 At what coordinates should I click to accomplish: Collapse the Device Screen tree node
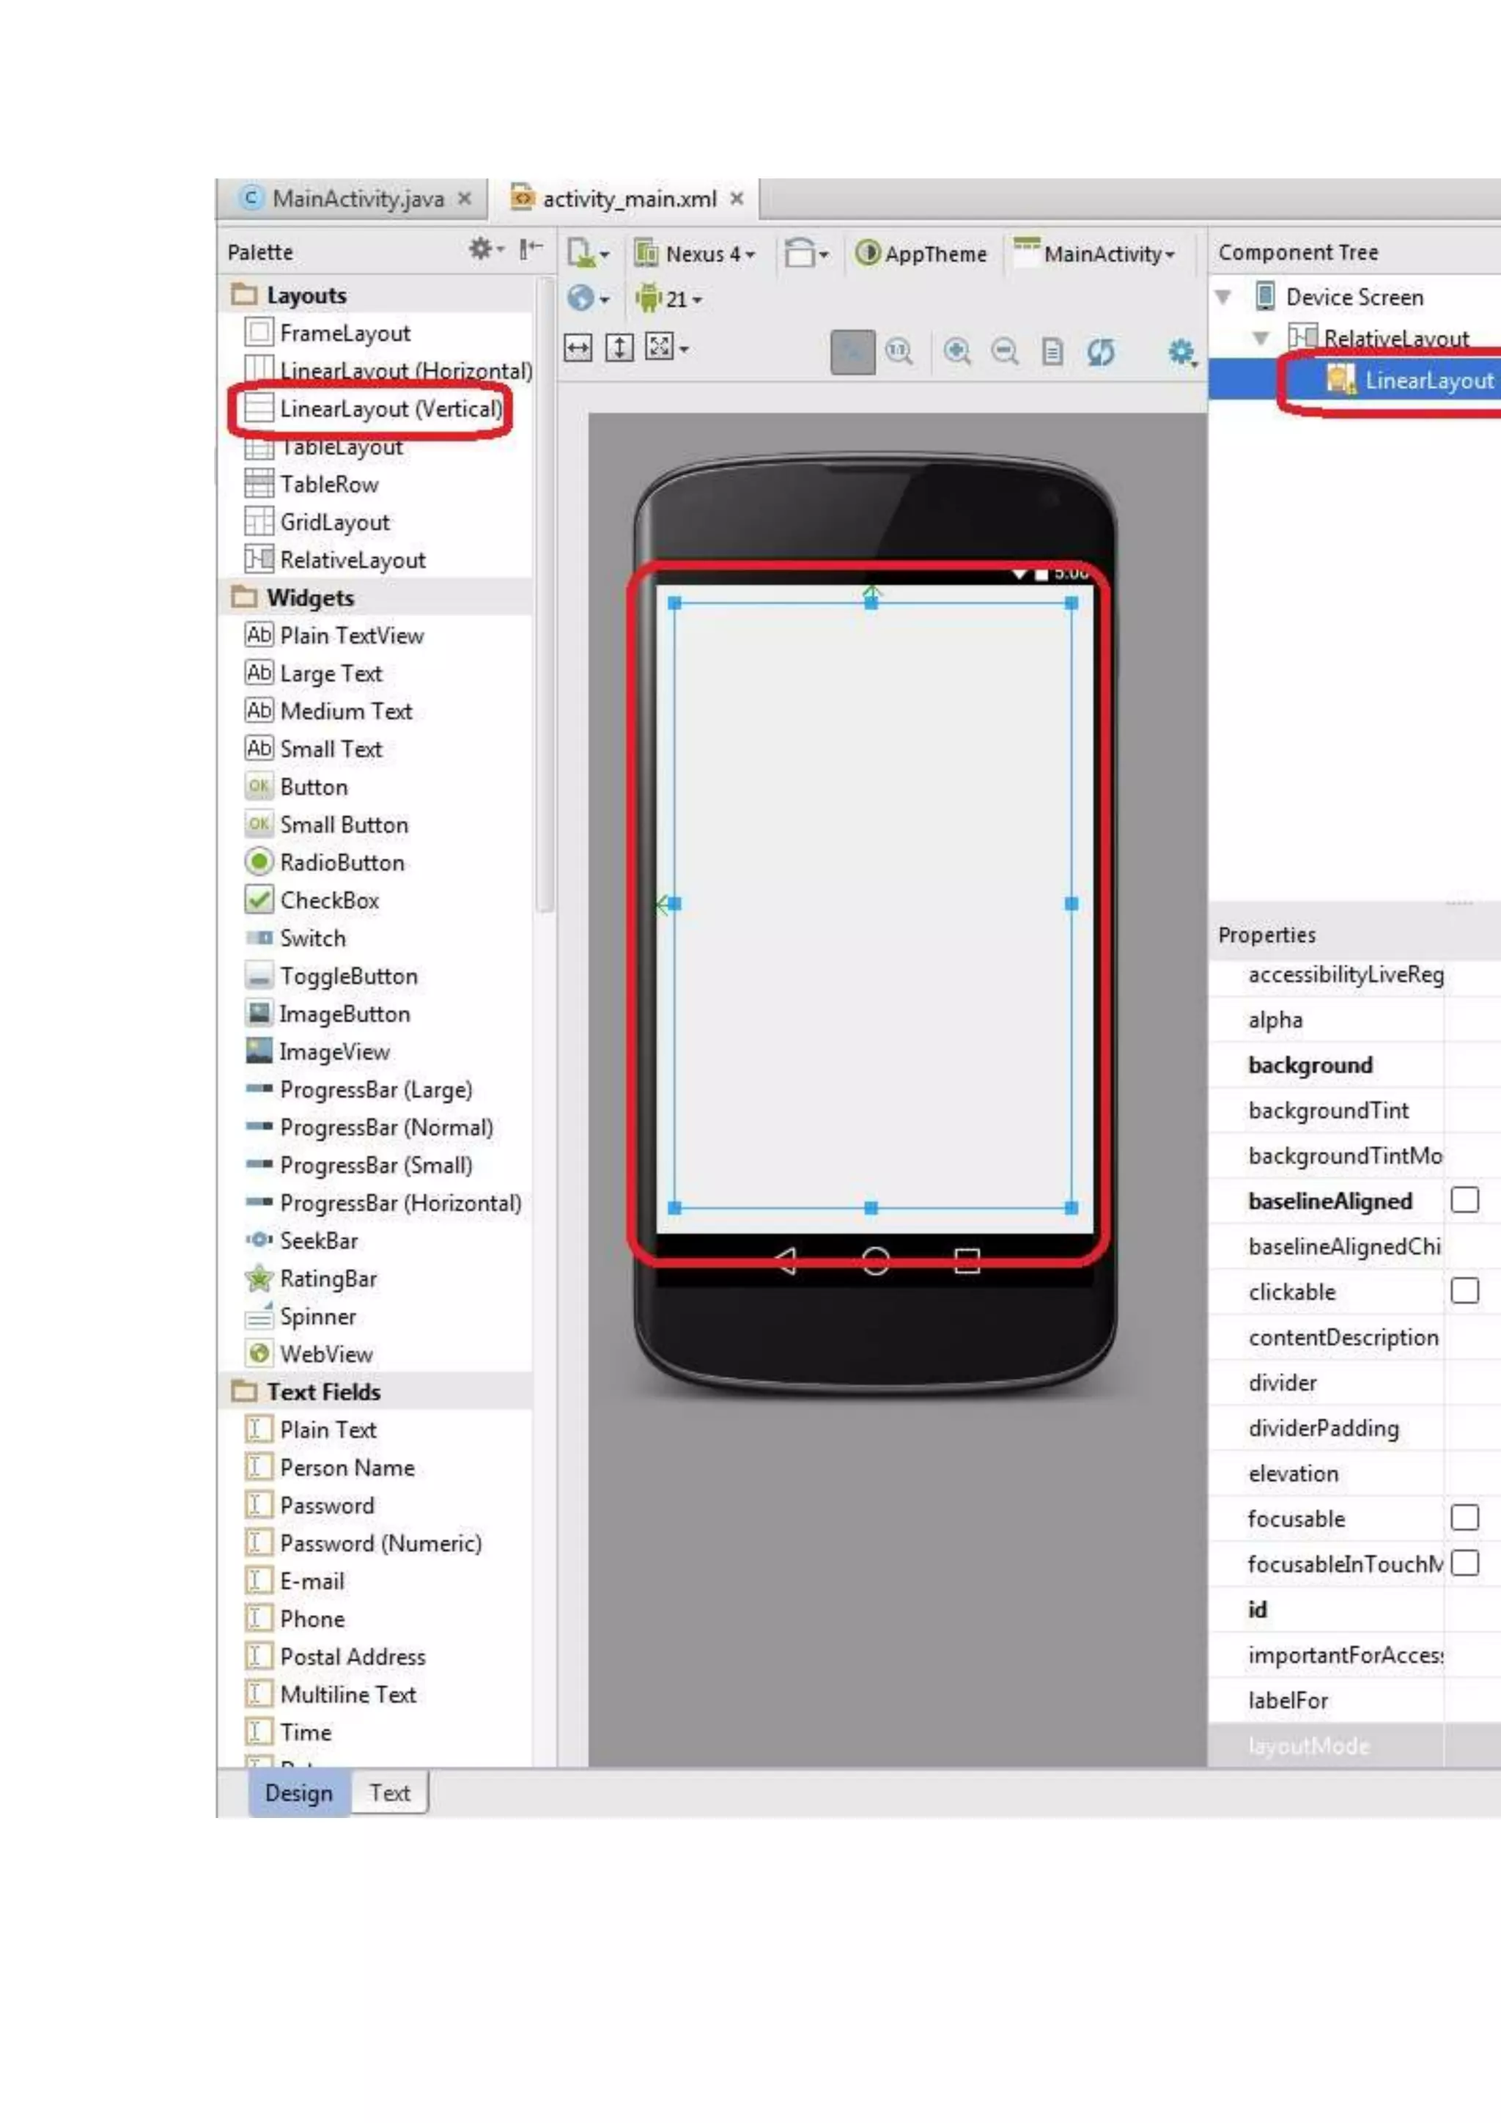click(x=1222, y=297)
